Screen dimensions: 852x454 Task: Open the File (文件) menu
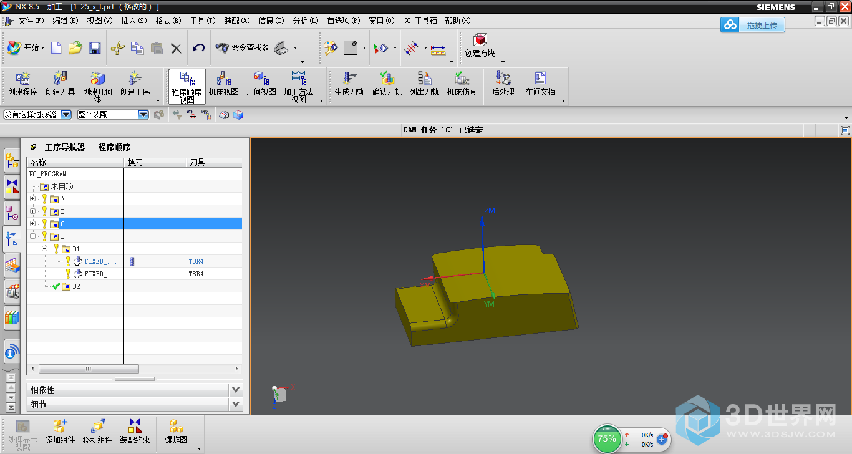click(31, 21)
